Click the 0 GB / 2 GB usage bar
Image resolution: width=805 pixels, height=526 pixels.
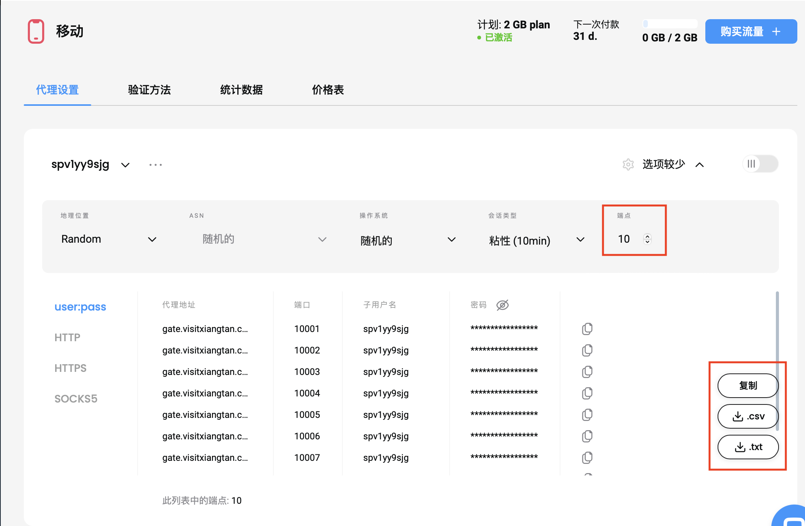670,24
